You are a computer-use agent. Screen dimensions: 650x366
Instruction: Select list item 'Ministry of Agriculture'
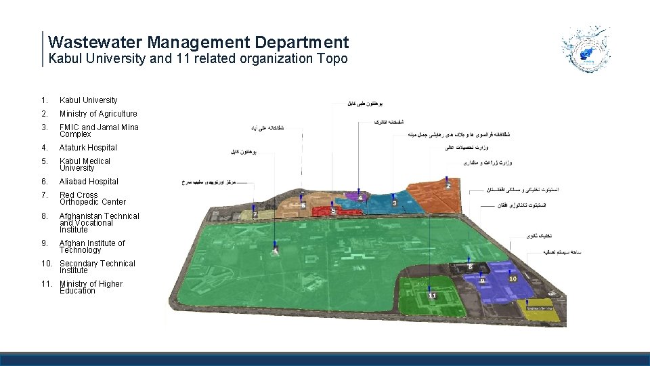point(97,114)
